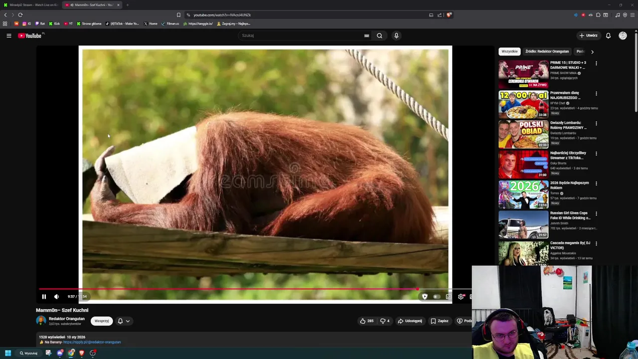Open the Windows Start menu
This screenshot has height=359, width=638.
[x=8, y=353]
